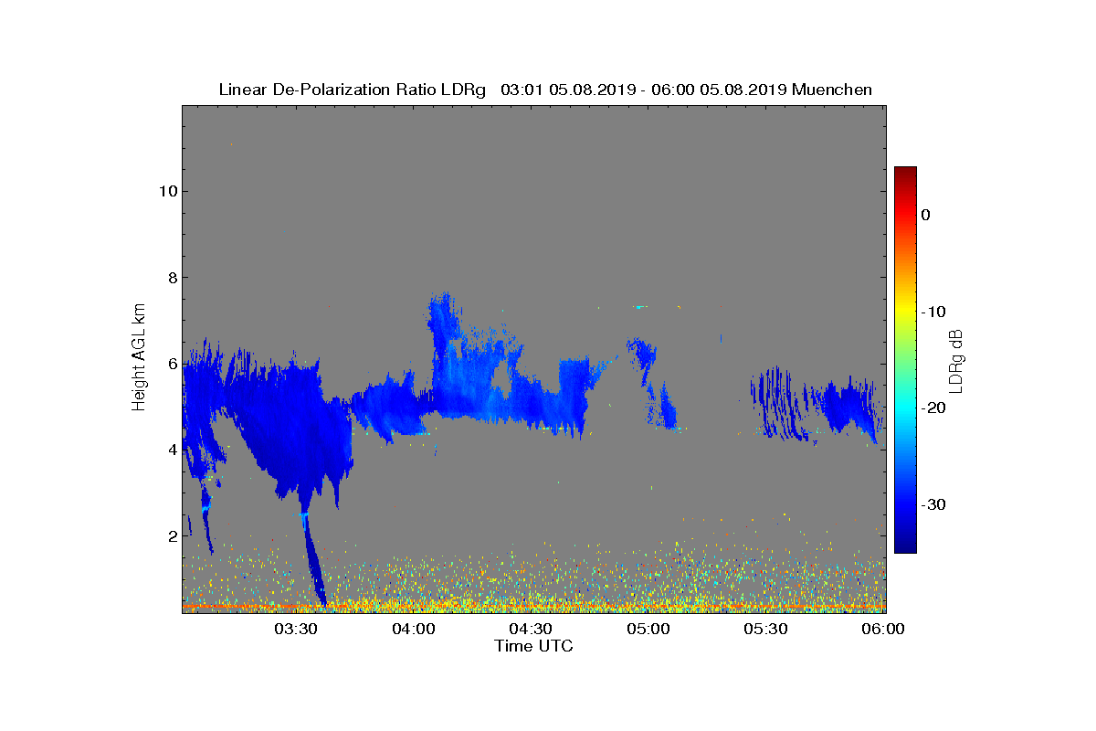Click the colorbar value 0

click(925, 215)
